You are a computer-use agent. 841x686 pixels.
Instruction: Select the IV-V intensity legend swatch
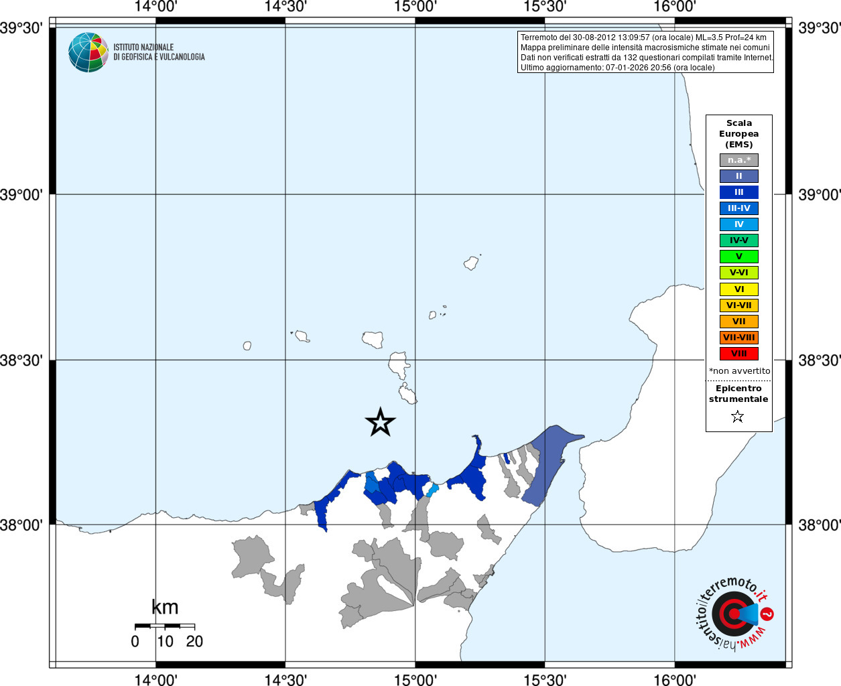739,241
